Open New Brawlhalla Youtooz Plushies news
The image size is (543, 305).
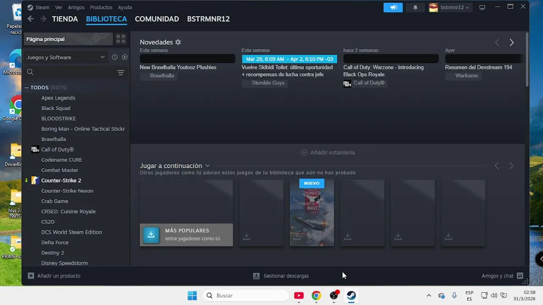click(178, 67)
